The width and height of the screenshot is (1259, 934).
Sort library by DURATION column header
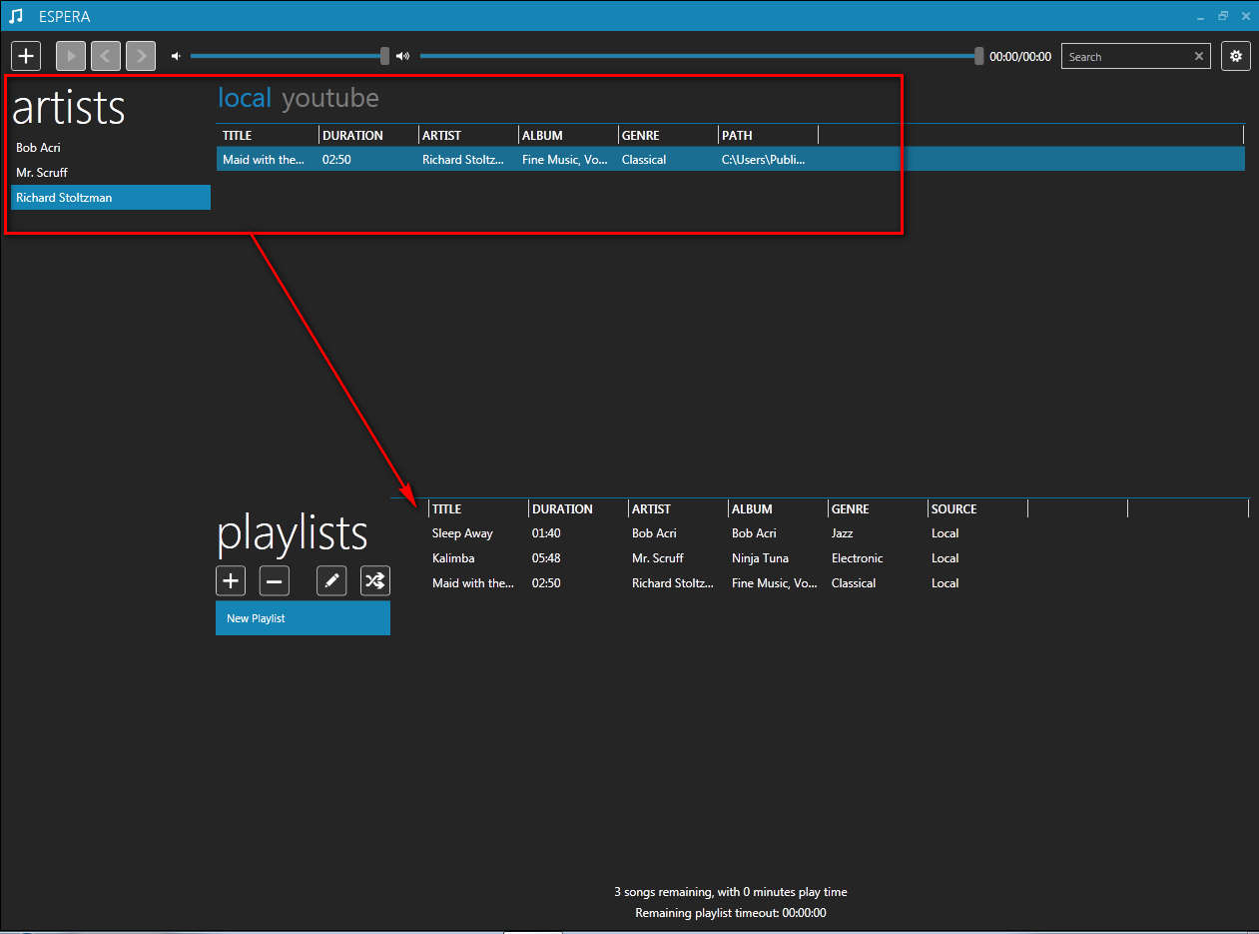(x=352, y=135)
